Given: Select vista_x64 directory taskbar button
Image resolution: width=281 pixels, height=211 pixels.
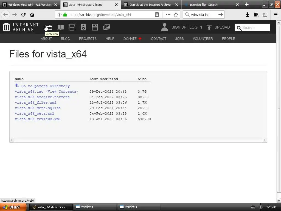Looking at the screenshot, I should (x=51, y=207).
